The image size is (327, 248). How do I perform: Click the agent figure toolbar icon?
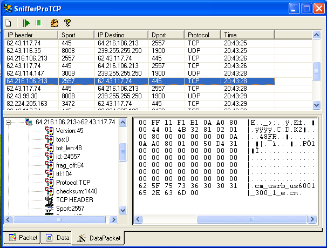54,23
